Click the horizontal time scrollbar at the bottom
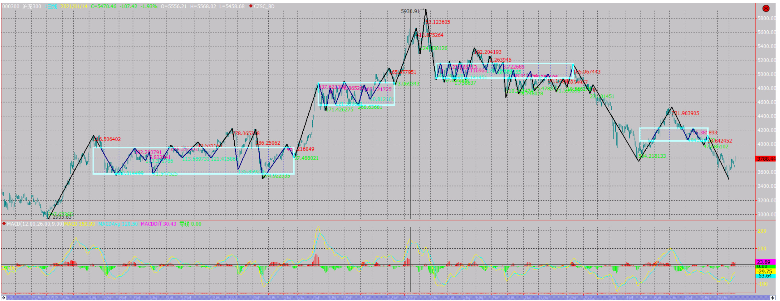780x301 pixels. pyautogui.click(x=387, y=298)
